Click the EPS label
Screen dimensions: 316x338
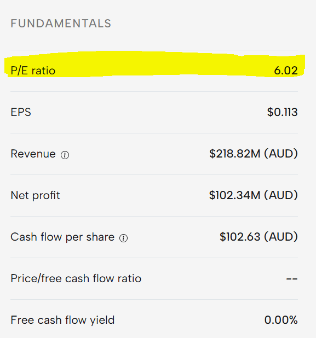pyautogui.click(x=21, y=112)
